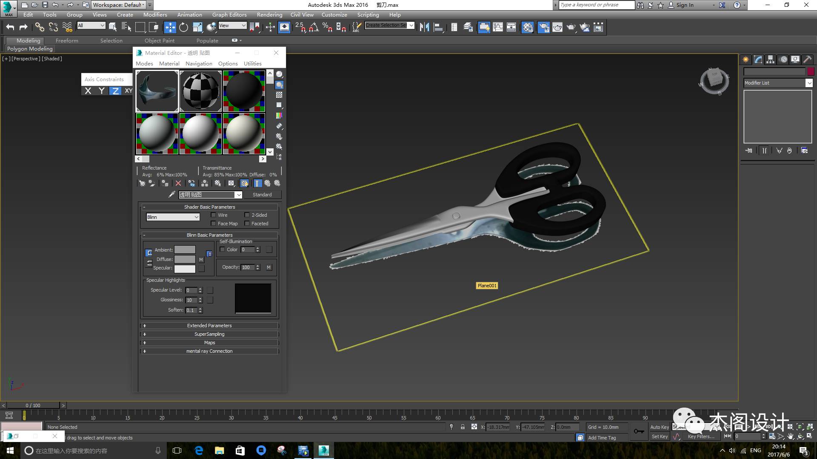The height and width of the screenshot is (459, 817).
Task: Click the Mirror tool icon
Action: click(424, 27)
